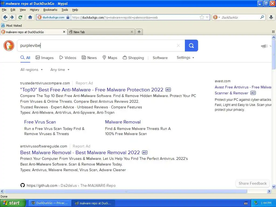Click Report Ad next to antivirussoftwareguide.com
Viewport: 276px width, 207px height.
coord(81,146)
